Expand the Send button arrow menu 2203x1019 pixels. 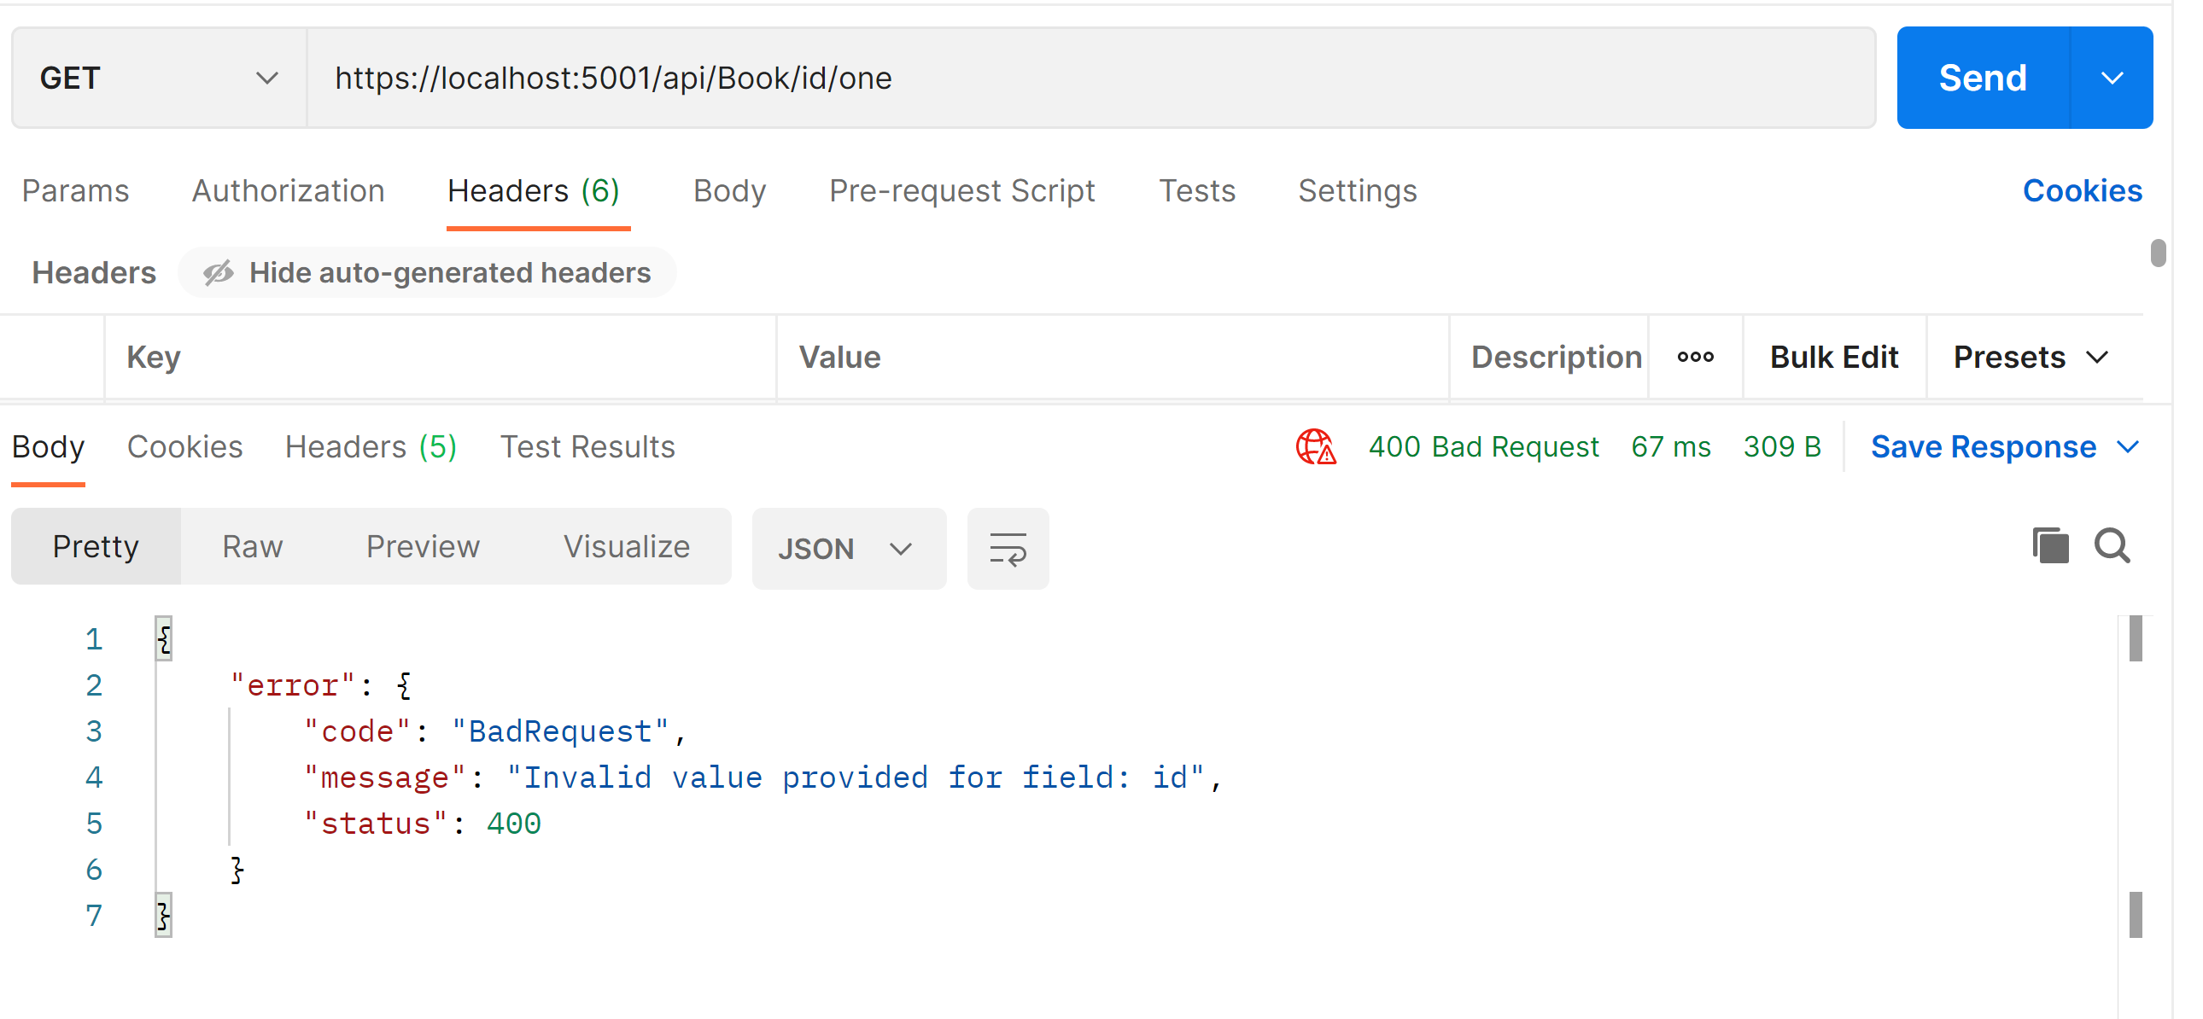click(x=2111, y=78)
